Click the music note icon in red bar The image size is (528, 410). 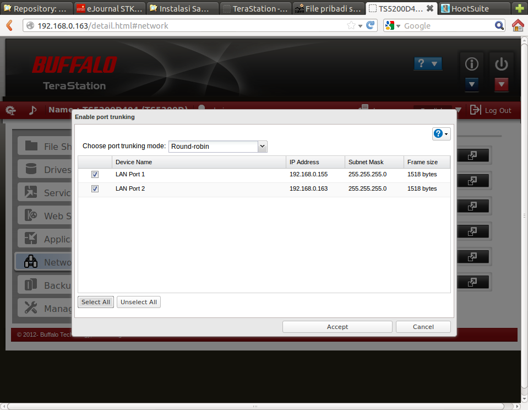32,110
